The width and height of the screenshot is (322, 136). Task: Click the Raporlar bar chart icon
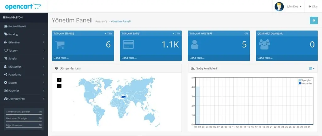pos(6,90)
